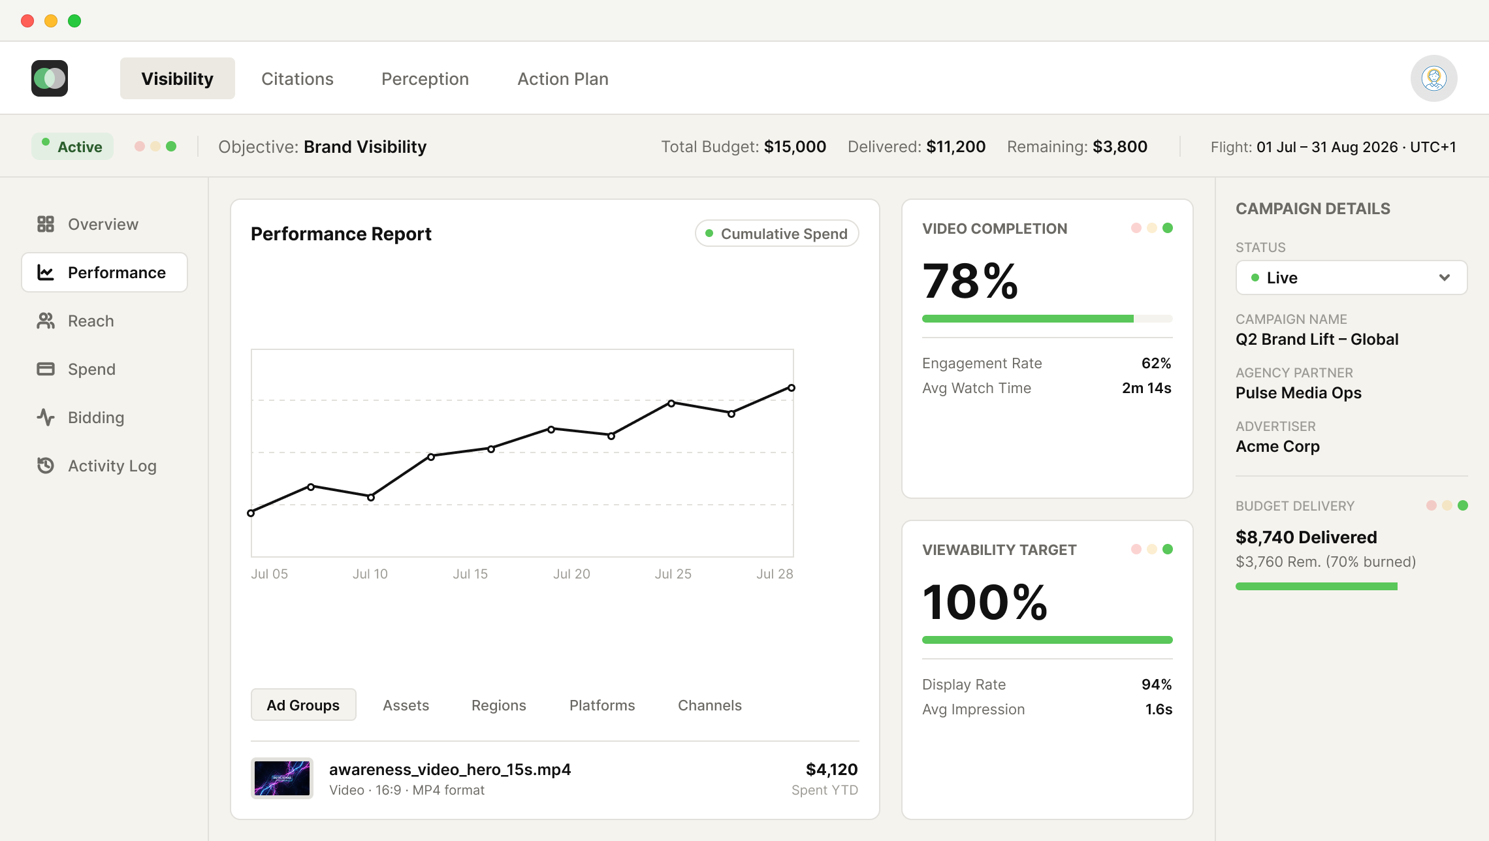1489x841 pixels.
Task: Click the Jul 15 axis label
Action: pyautogui.click(x=470, y=573)
